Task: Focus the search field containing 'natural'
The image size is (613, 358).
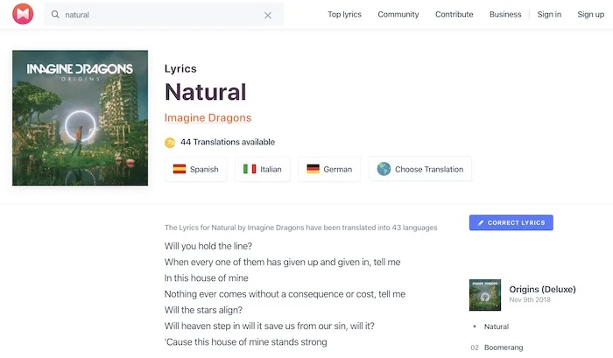Action: coord(164,15)
